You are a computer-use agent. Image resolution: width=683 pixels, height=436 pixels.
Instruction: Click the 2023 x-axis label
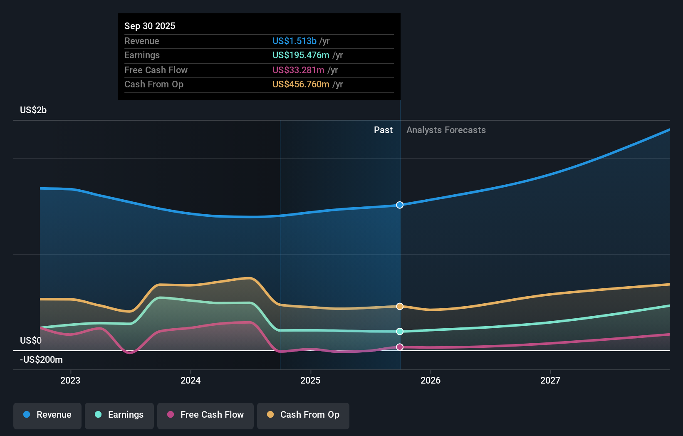tap(70, 380)
